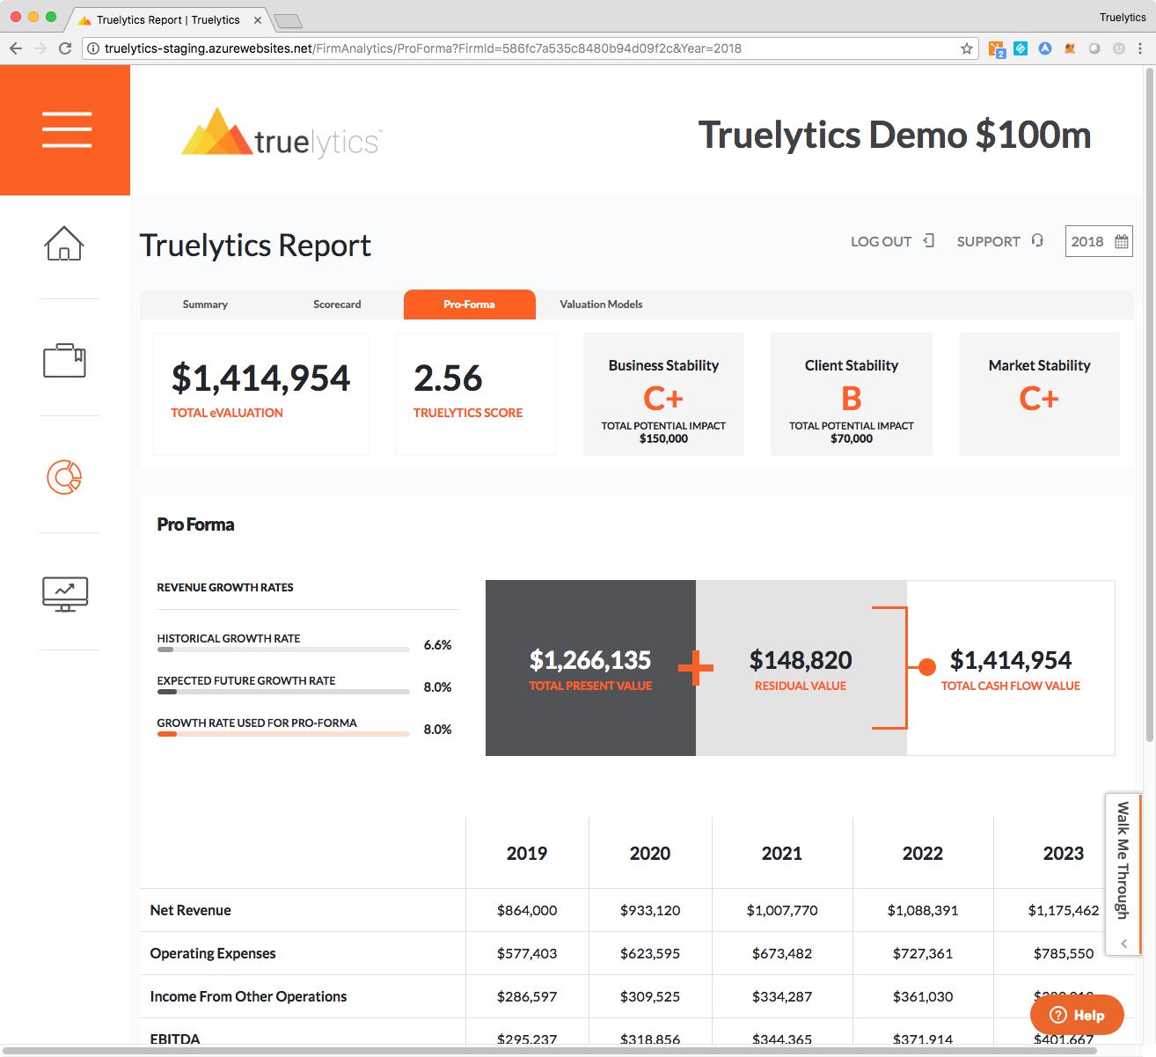Open year selector showing 2018
This screenshot has width=1156, height=1057.
(1099, 241)
